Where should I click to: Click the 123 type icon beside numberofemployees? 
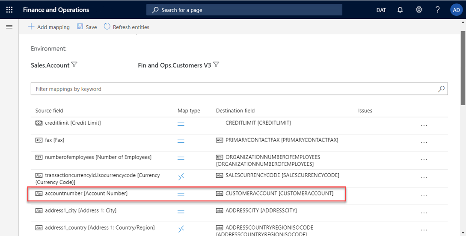coord(39,157)
